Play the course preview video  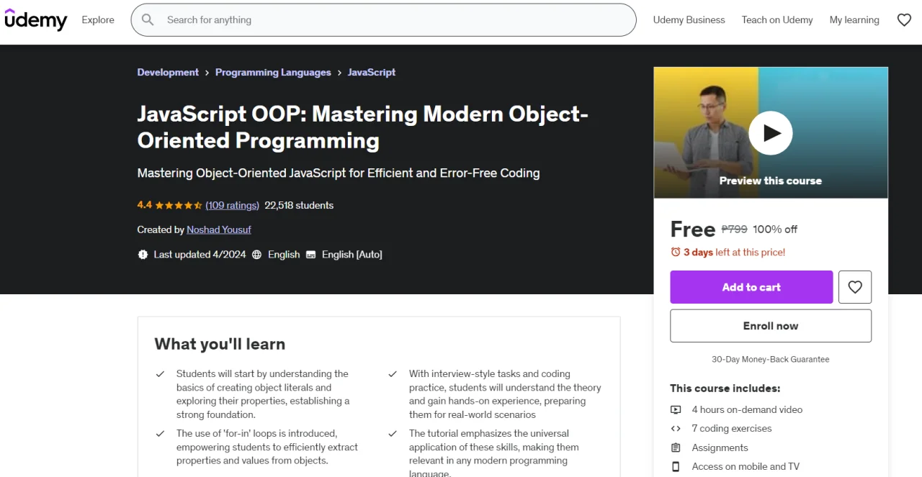(x=770, y=133)
